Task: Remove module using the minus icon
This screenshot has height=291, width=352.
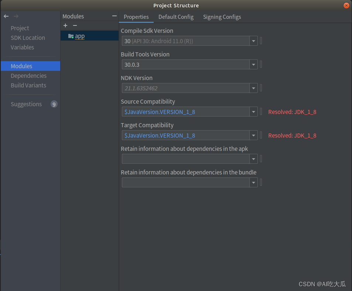Action: pos(75,25)
